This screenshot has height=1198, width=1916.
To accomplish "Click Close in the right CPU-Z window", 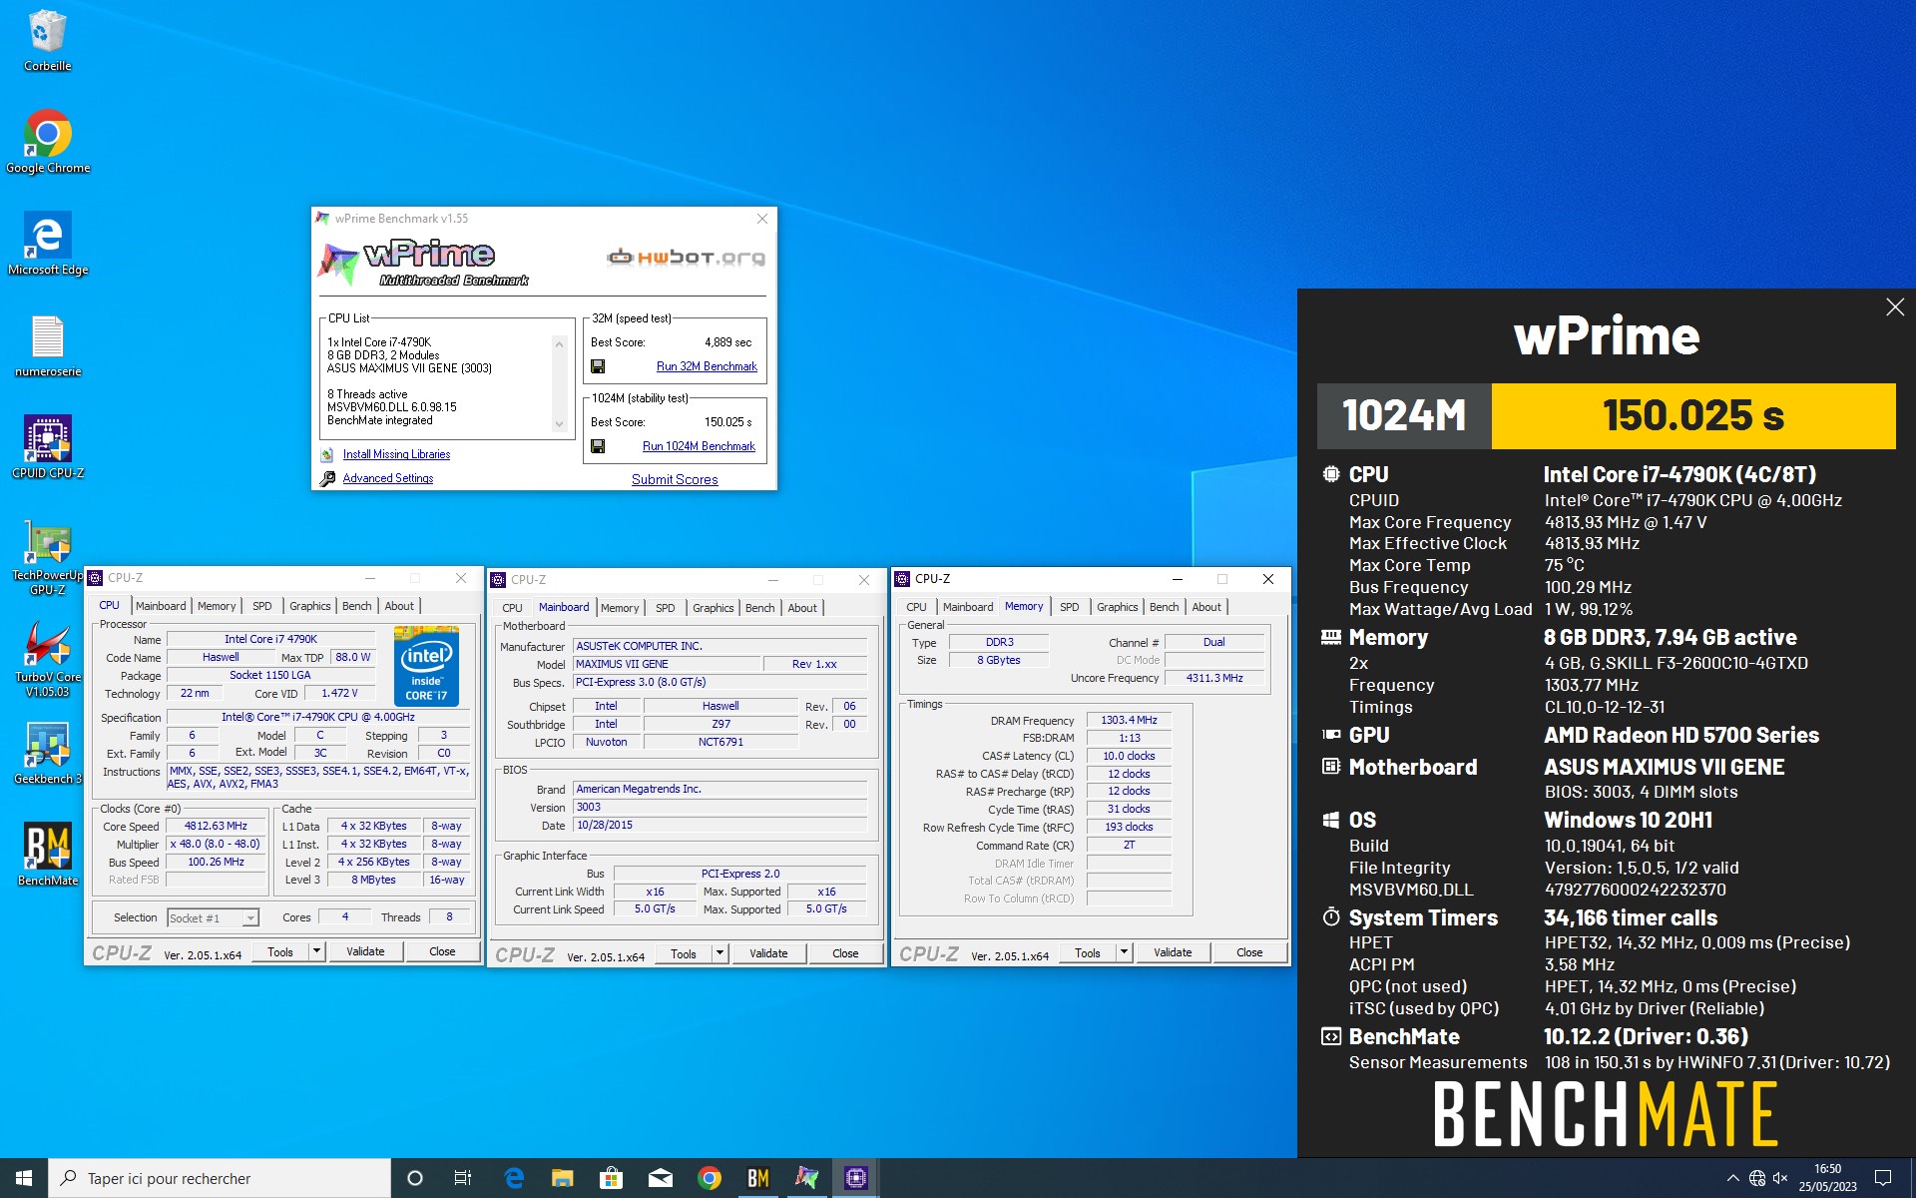I will click(1249, 952).
